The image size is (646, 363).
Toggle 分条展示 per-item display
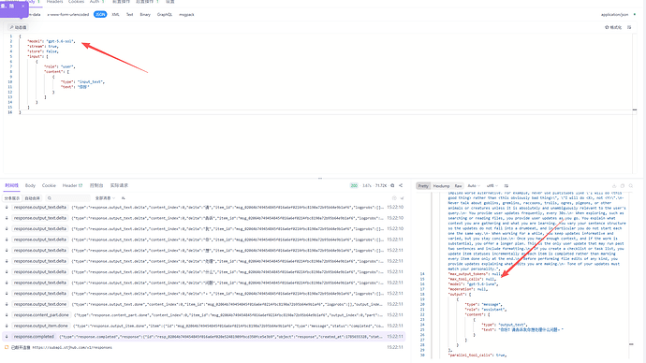tap(12, 198)
